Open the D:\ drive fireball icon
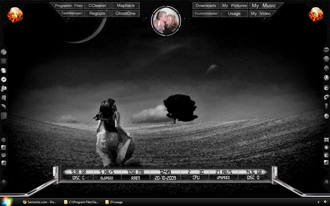 click(316, 14)
